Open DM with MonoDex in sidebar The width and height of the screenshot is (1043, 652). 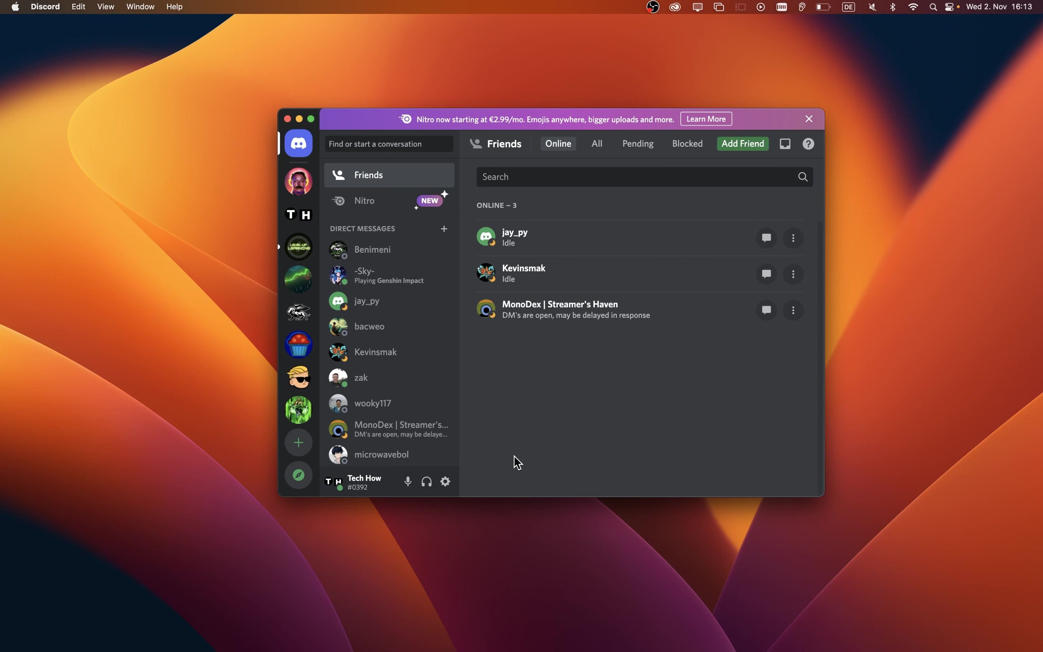pos(389,429)
